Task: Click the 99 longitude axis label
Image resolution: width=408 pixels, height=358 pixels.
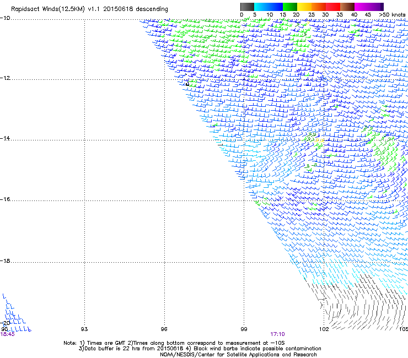Action: tap(244, 329)
